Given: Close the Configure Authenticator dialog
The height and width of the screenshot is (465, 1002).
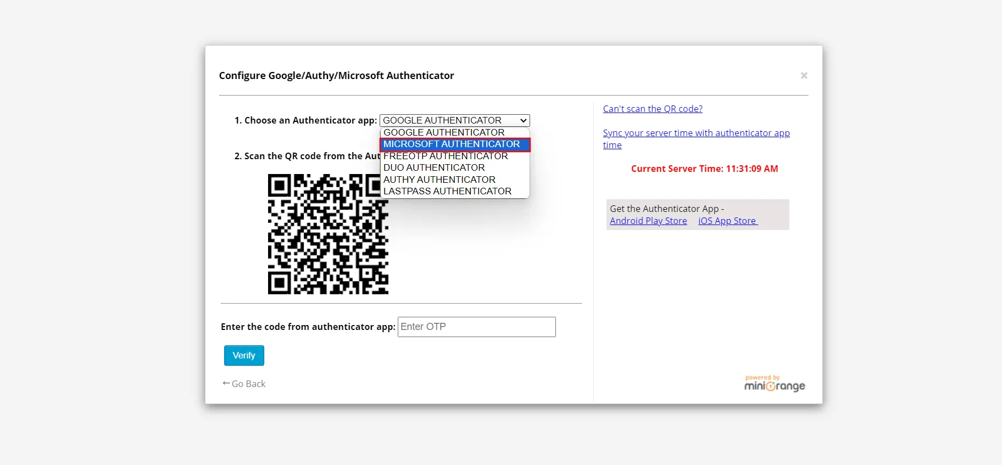Looking at the screenshot, I should (804, 75).
